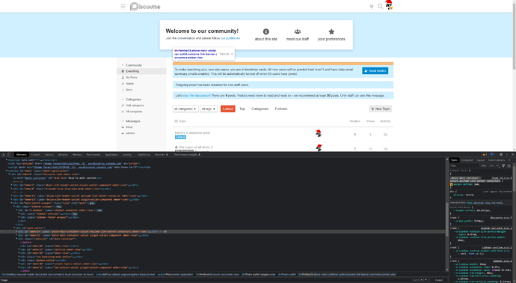Switch to Styles pane tab
Viewport: 516px width, 283px height.
(454, 160)
